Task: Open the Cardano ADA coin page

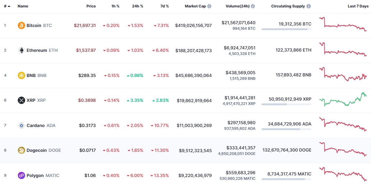Action: coord(41,125)
